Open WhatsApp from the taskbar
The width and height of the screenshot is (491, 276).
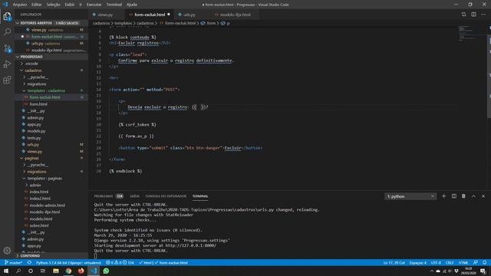pyautogui.click(x=106, y=271)
